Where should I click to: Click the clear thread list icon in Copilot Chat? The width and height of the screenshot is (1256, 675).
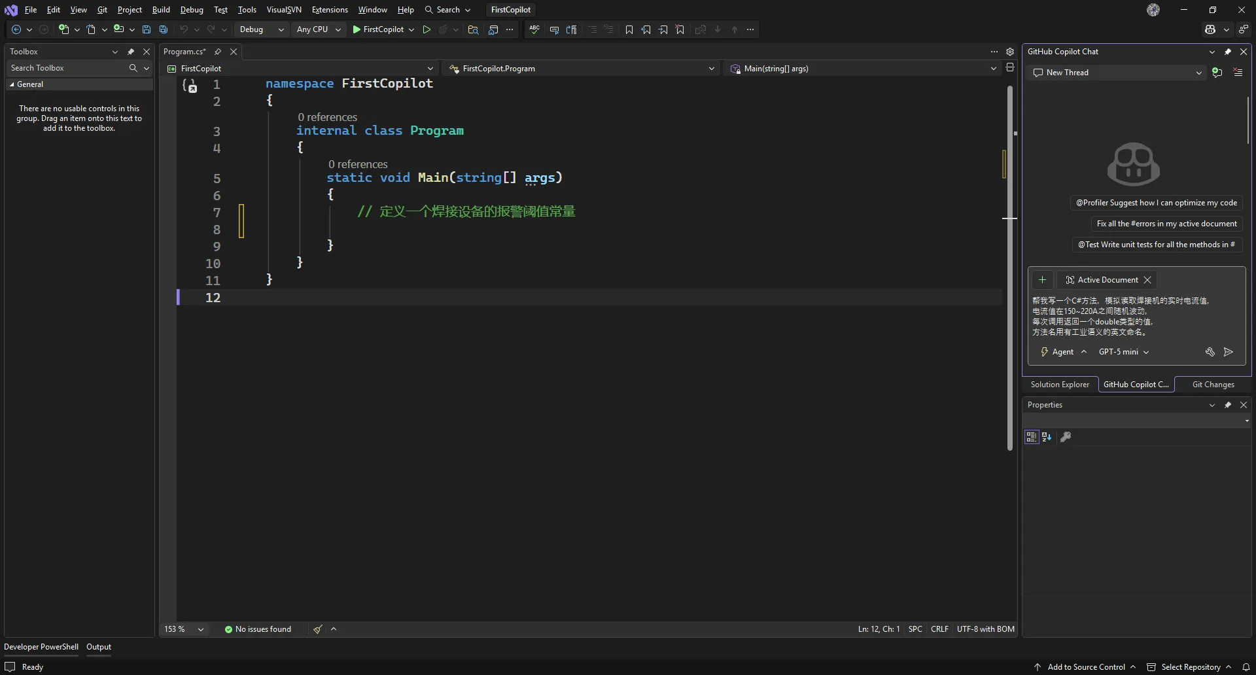click(1238, 73)
